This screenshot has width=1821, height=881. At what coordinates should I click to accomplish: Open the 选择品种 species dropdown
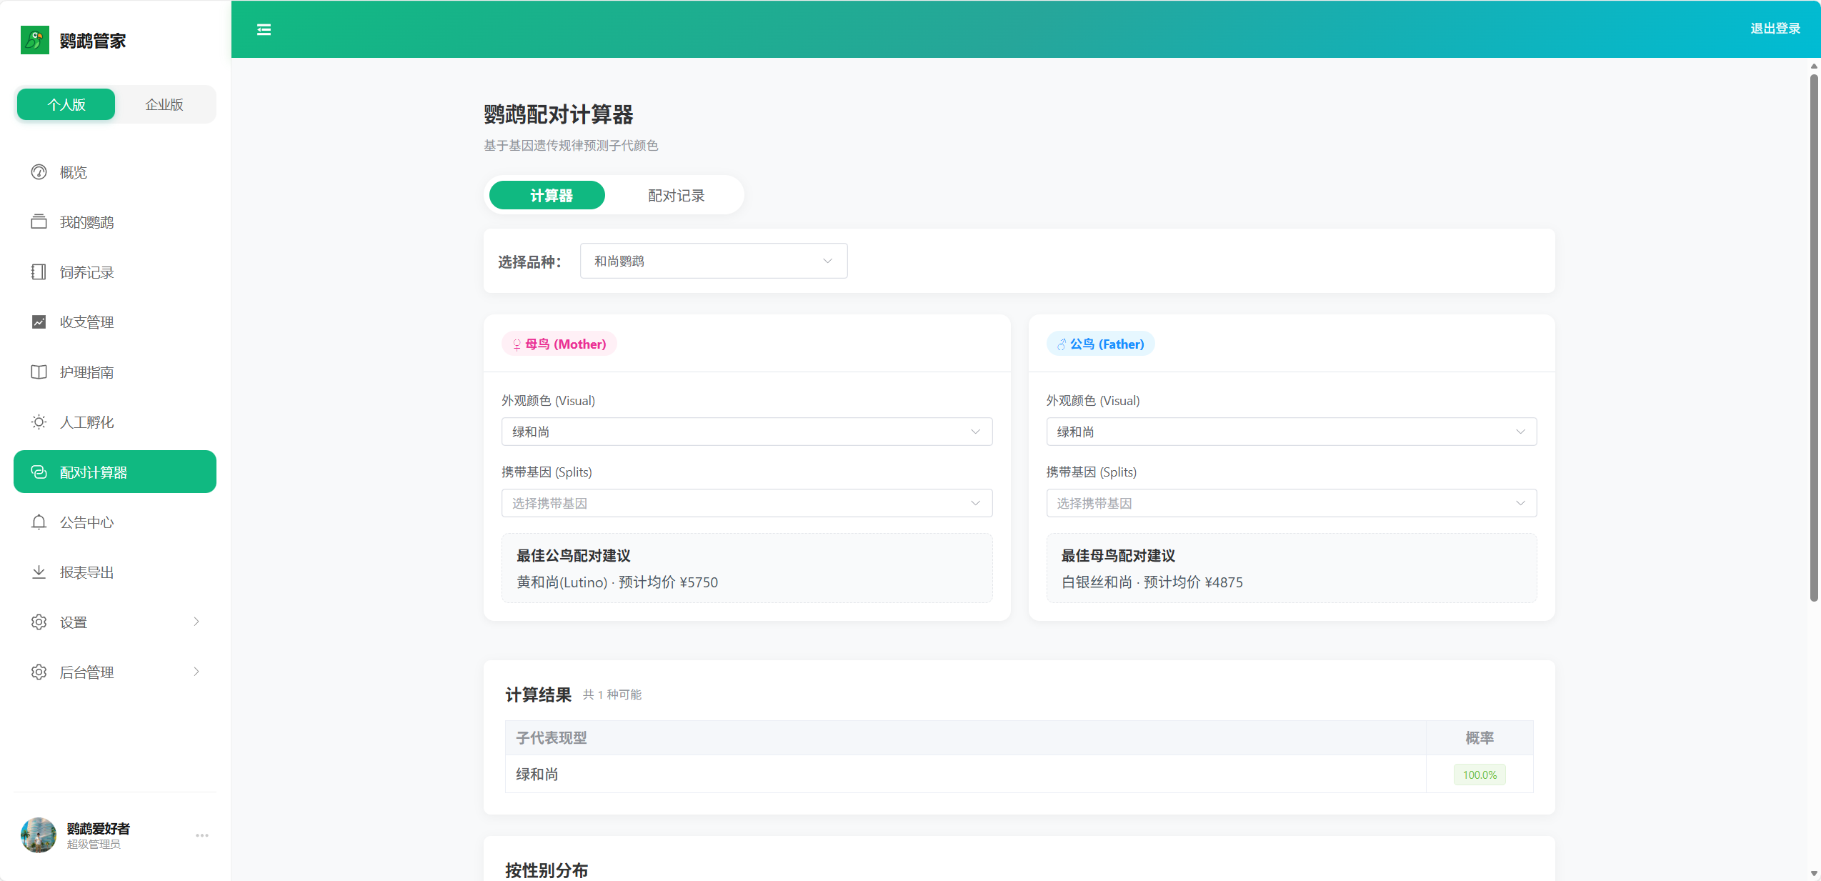pyautogui.click(x=712, y=261)
